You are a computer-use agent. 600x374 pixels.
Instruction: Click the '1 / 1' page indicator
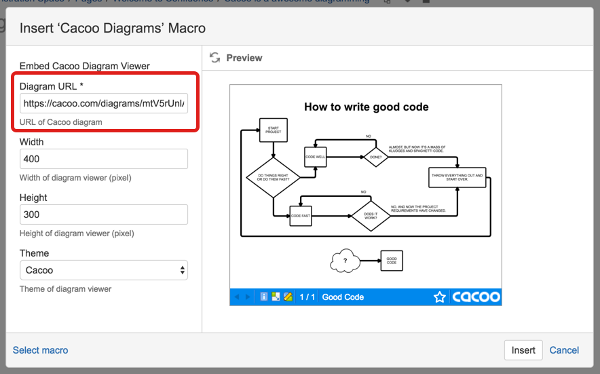pos(307,297)
